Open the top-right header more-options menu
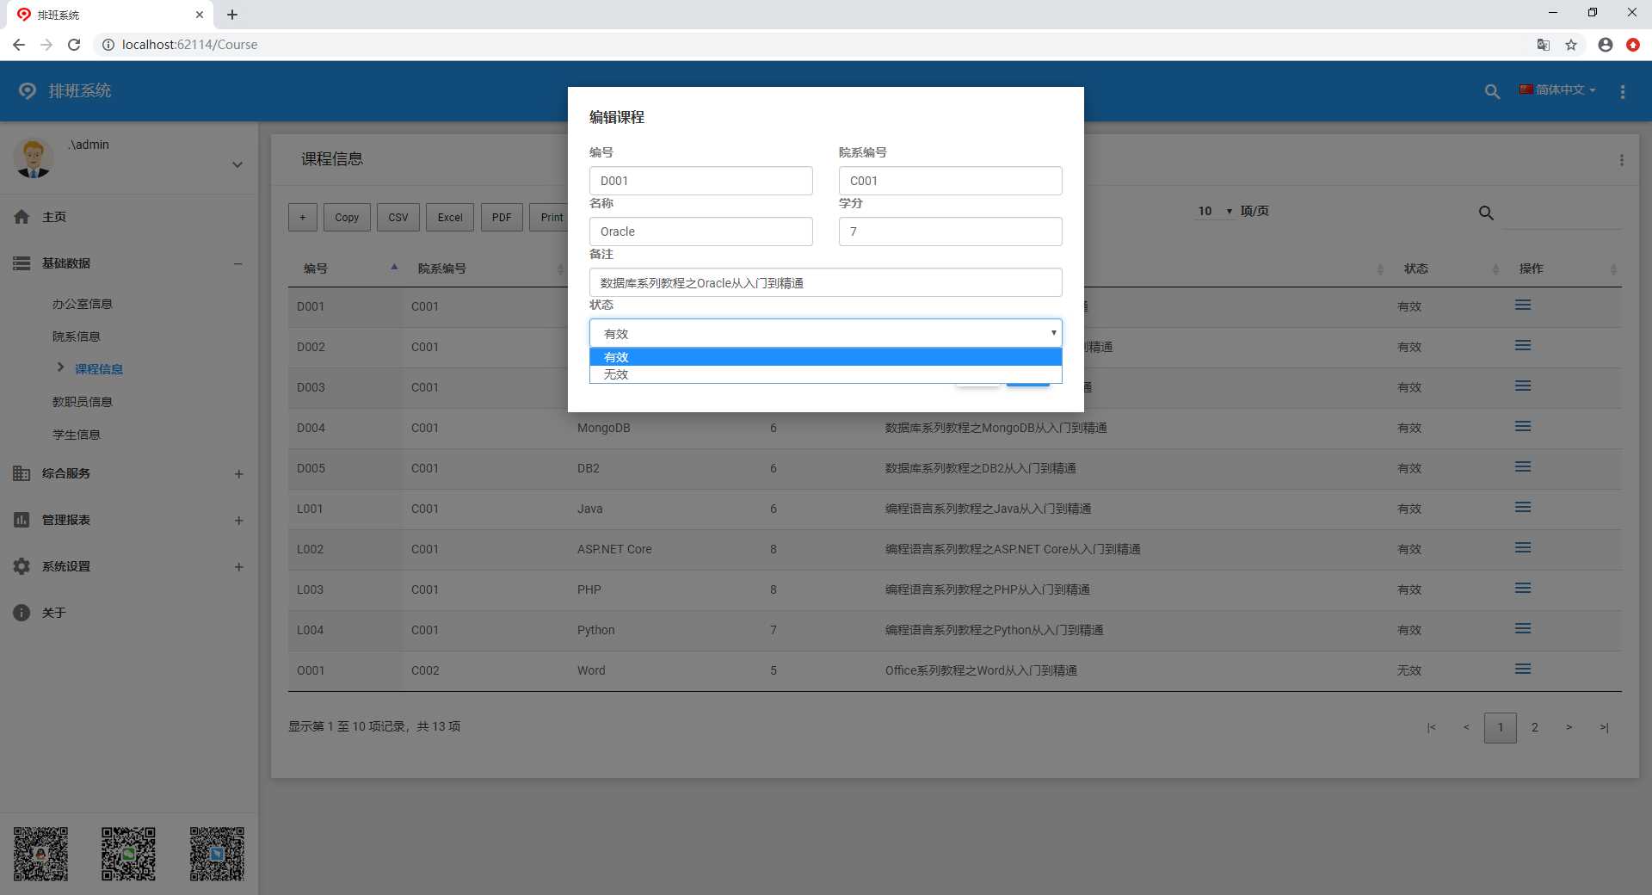This screenshot has width=1652, height=895. tap(1623, 91)
